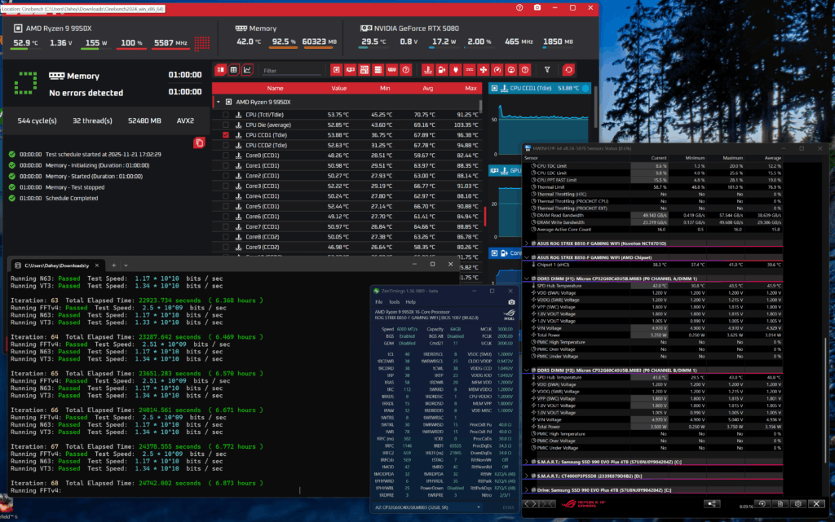Take a screenshot with OCCT camera icon
Image resolution: width=835 pixels, height=522 pixels.
click(537, 8)
